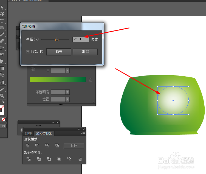Viewport: 206px width, 174px height.
Task: Click the Unite shape mode icon
Action: point(27,145)
